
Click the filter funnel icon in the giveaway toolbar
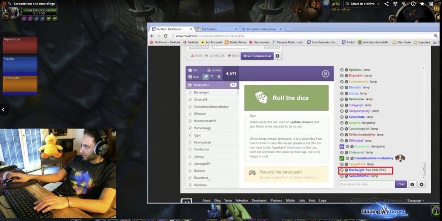click(x=212, y=77)
